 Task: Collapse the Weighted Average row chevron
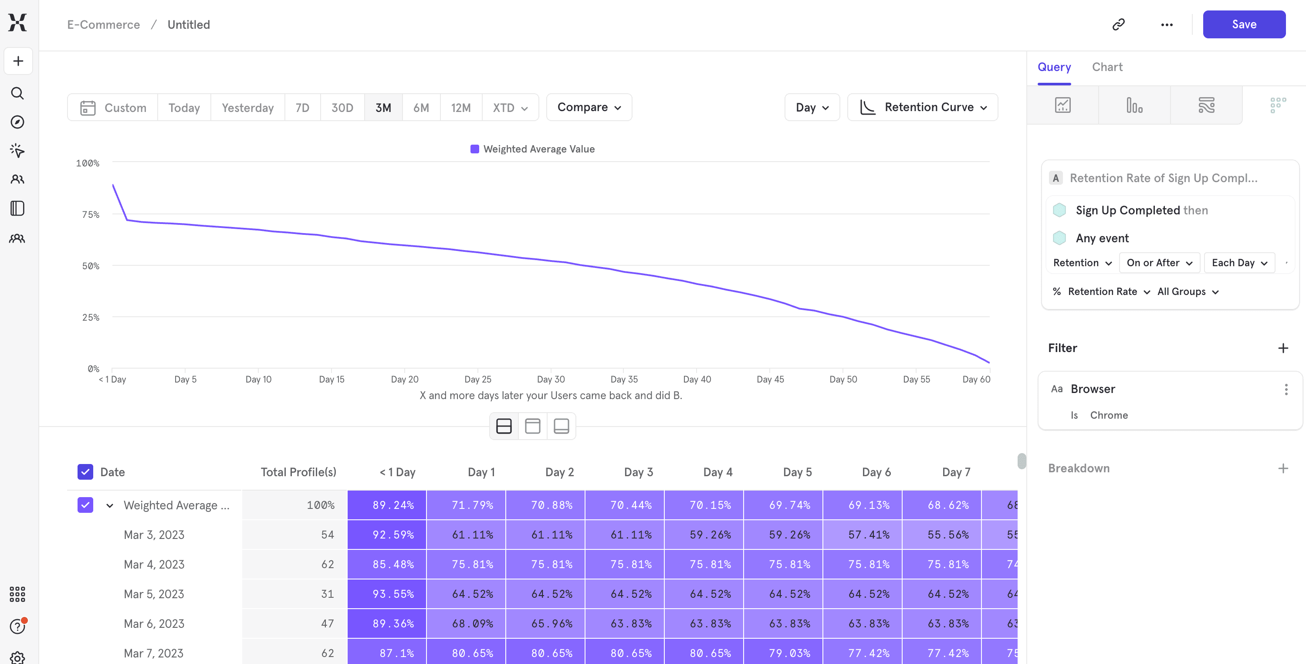tap(109, 505)
